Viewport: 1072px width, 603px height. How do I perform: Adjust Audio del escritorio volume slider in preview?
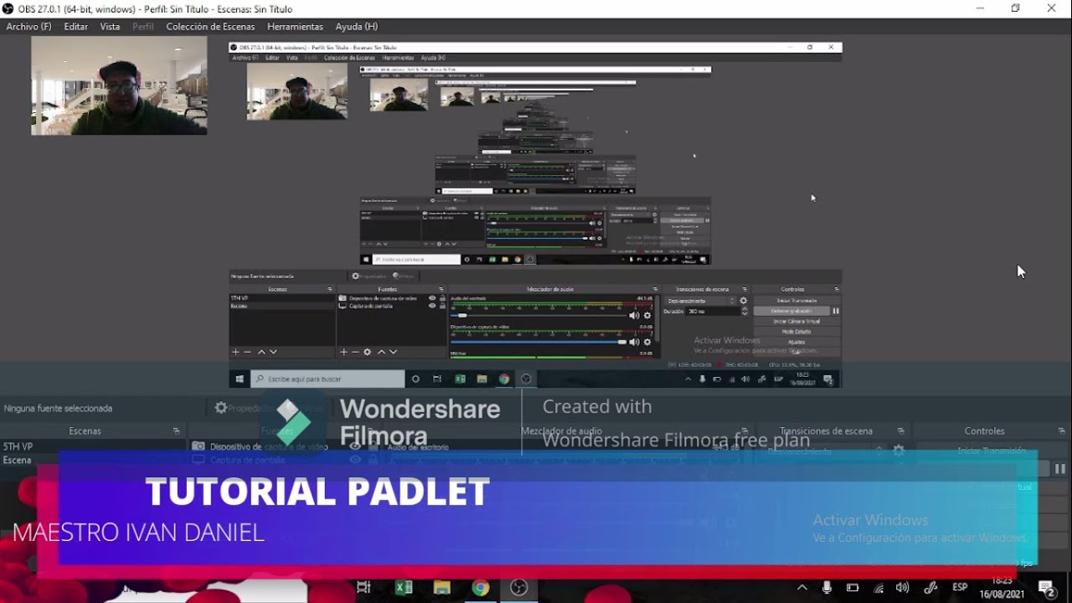(x=539, y=316)
